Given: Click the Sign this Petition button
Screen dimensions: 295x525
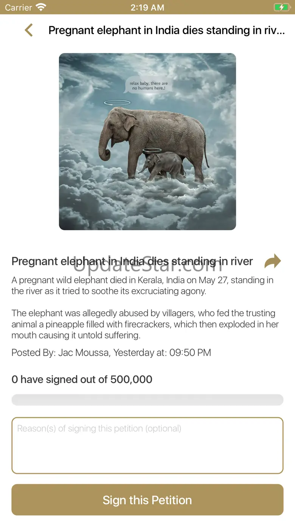Looking at the screenshot, I should click(147, 500).
